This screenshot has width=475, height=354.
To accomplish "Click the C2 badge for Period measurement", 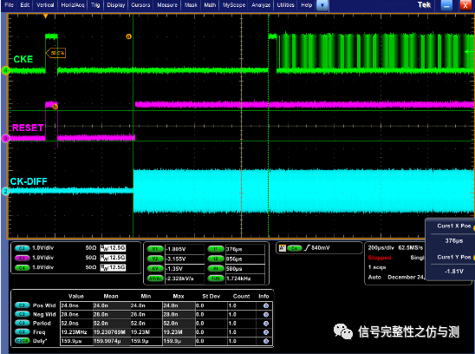I will pyautogui.click(x=23, y=323).
